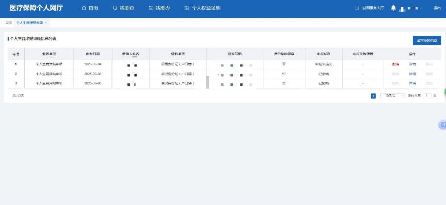Go to 首页 in top navigation bar
This screenshot has width=446, height=205.
pyautogui.click(x=90, y=8)
